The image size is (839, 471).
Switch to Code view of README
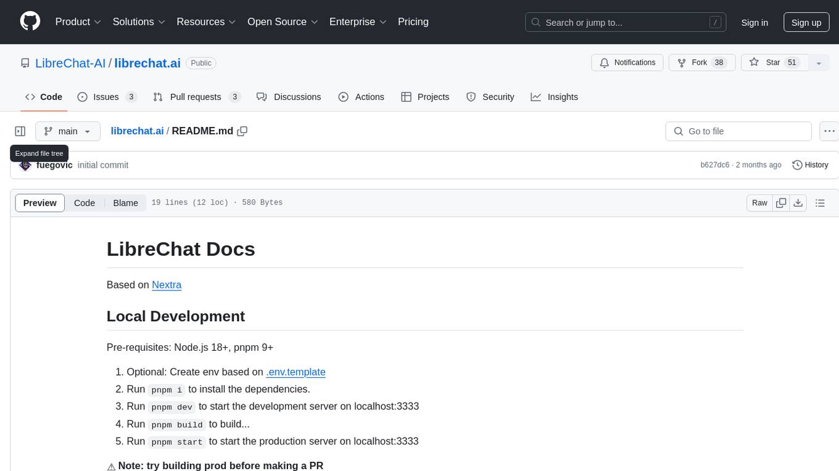coord(85,203)
